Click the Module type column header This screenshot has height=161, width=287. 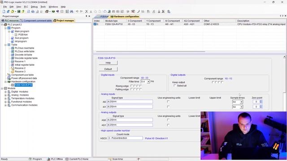pyautogui.click(x=115, y=21)
